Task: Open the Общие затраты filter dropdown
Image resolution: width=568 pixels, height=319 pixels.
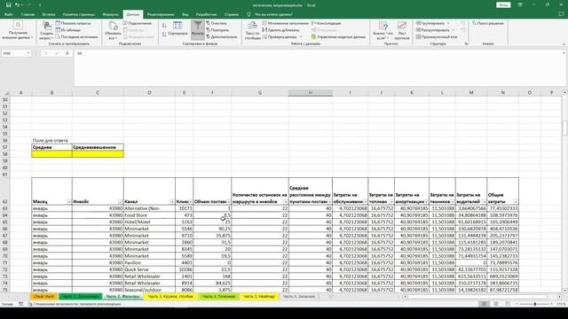Action: coord(516,202)
